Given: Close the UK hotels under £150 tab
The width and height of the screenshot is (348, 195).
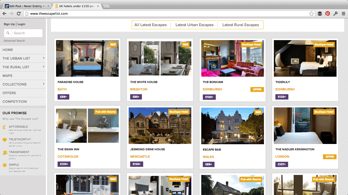Looking at the screenshot, I should pyautogui.click(x=98, y=6).
